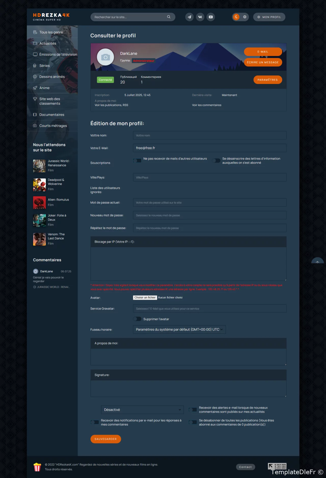Screen dimensions: 326x478
Task: Enable the 'Supprimer l'avatar' toggle
Action: click(137, 319)
